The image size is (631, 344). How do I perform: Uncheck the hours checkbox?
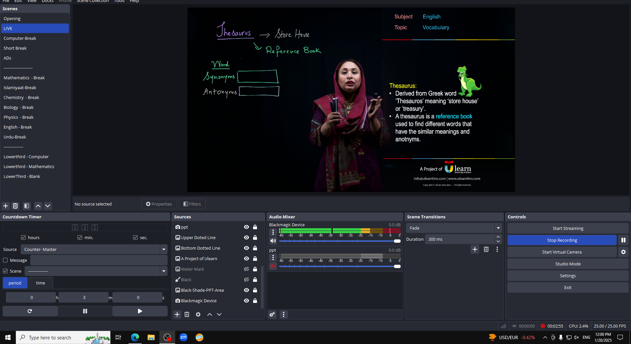(x=23, y=237)
